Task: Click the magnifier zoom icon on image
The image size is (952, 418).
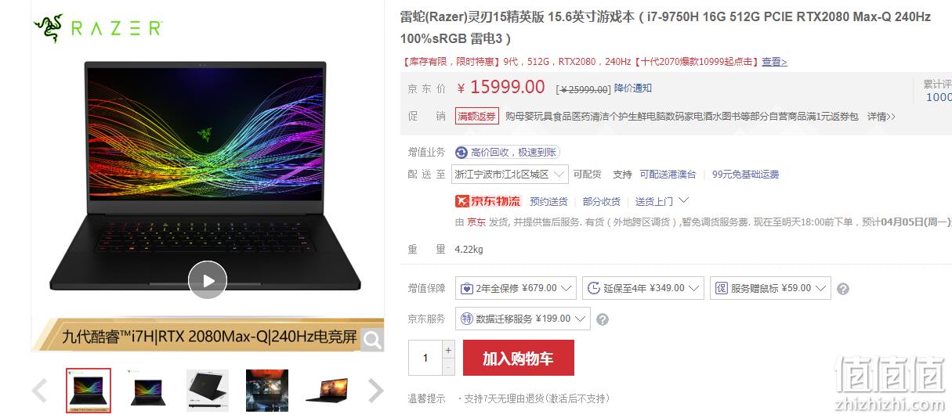Action: (372, 340)
